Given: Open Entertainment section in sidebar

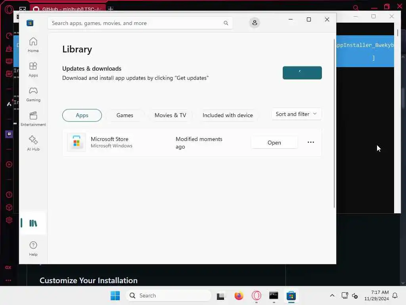Looking at the screenshot, I should pyautogui.click(x=33, y=119).
